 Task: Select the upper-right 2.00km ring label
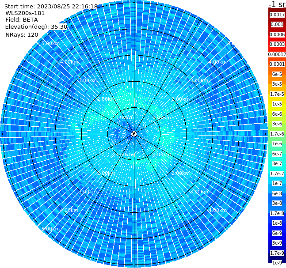click(180, 99)
